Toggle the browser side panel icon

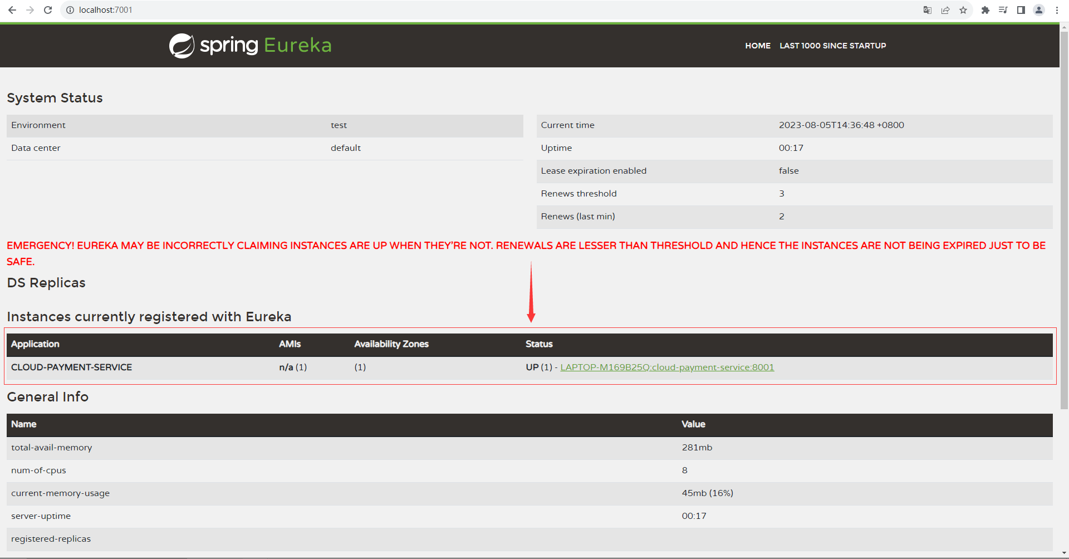click(1021, 10)
